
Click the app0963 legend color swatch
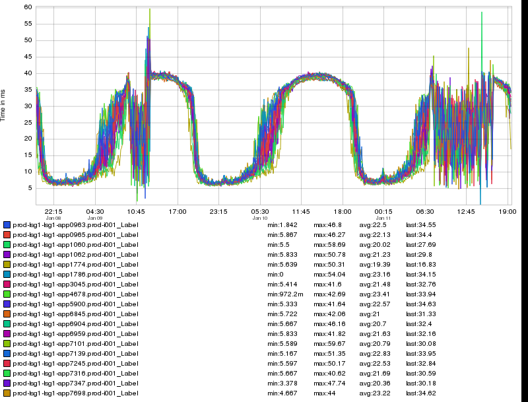[7, 224]
